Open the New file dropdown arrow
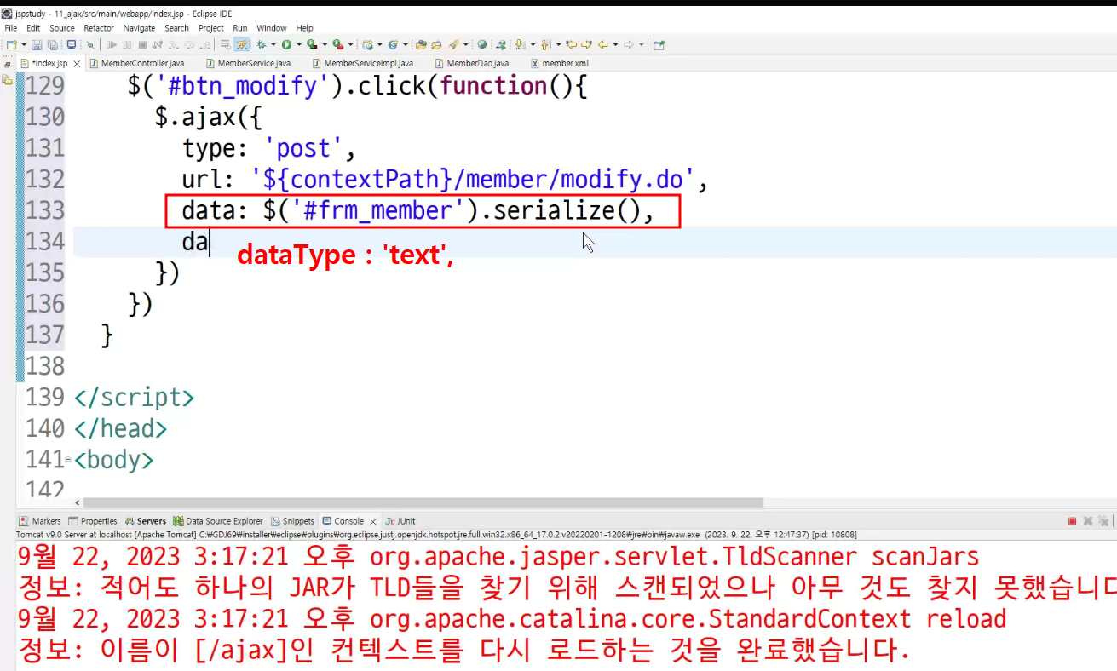 coord(24,44)
